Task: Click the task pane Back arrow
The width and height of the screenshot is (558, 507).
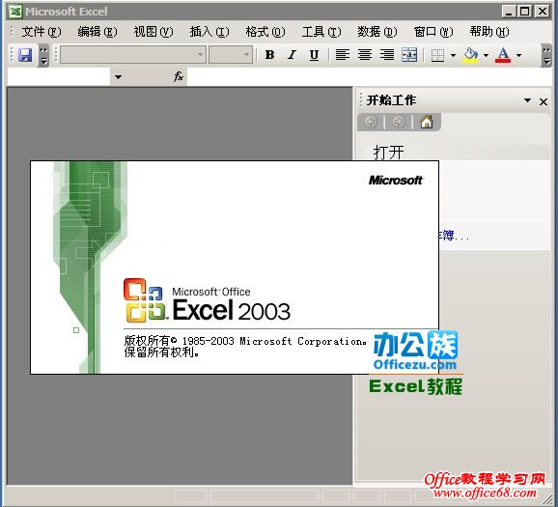Action: click(371, 122)
